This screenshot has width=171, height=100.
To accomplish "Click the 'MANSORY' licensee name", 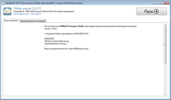I will coord(49,39).
